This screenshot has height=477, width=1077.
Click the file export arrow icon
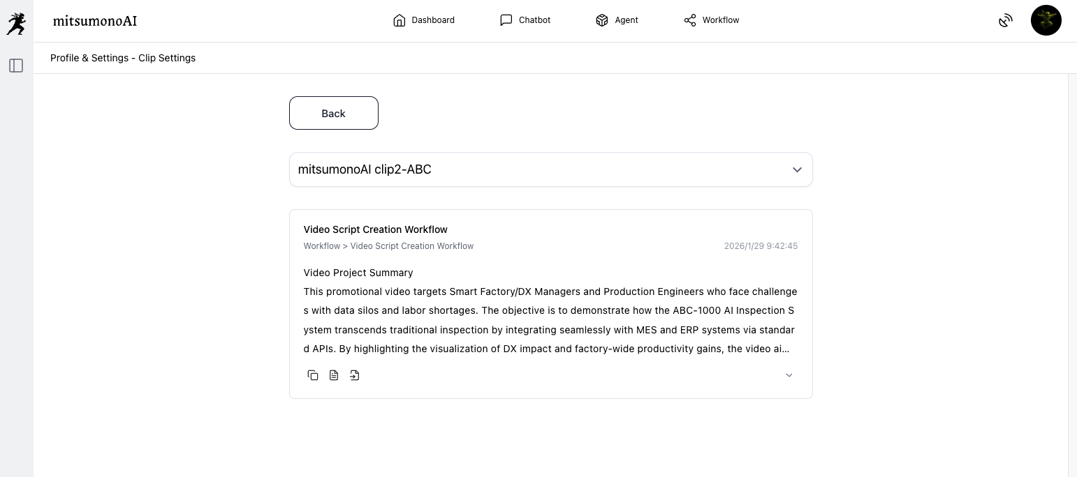pyautogui.click(x=355, y=375)
